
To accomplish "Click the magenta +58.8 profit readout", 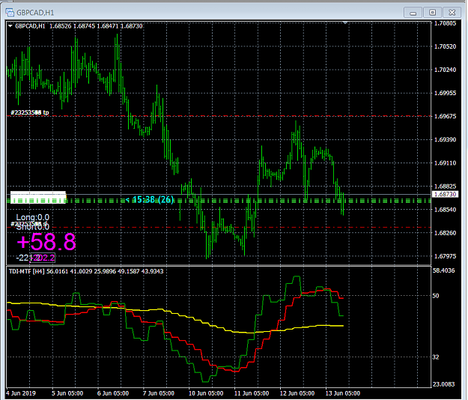I will (46, 242).
